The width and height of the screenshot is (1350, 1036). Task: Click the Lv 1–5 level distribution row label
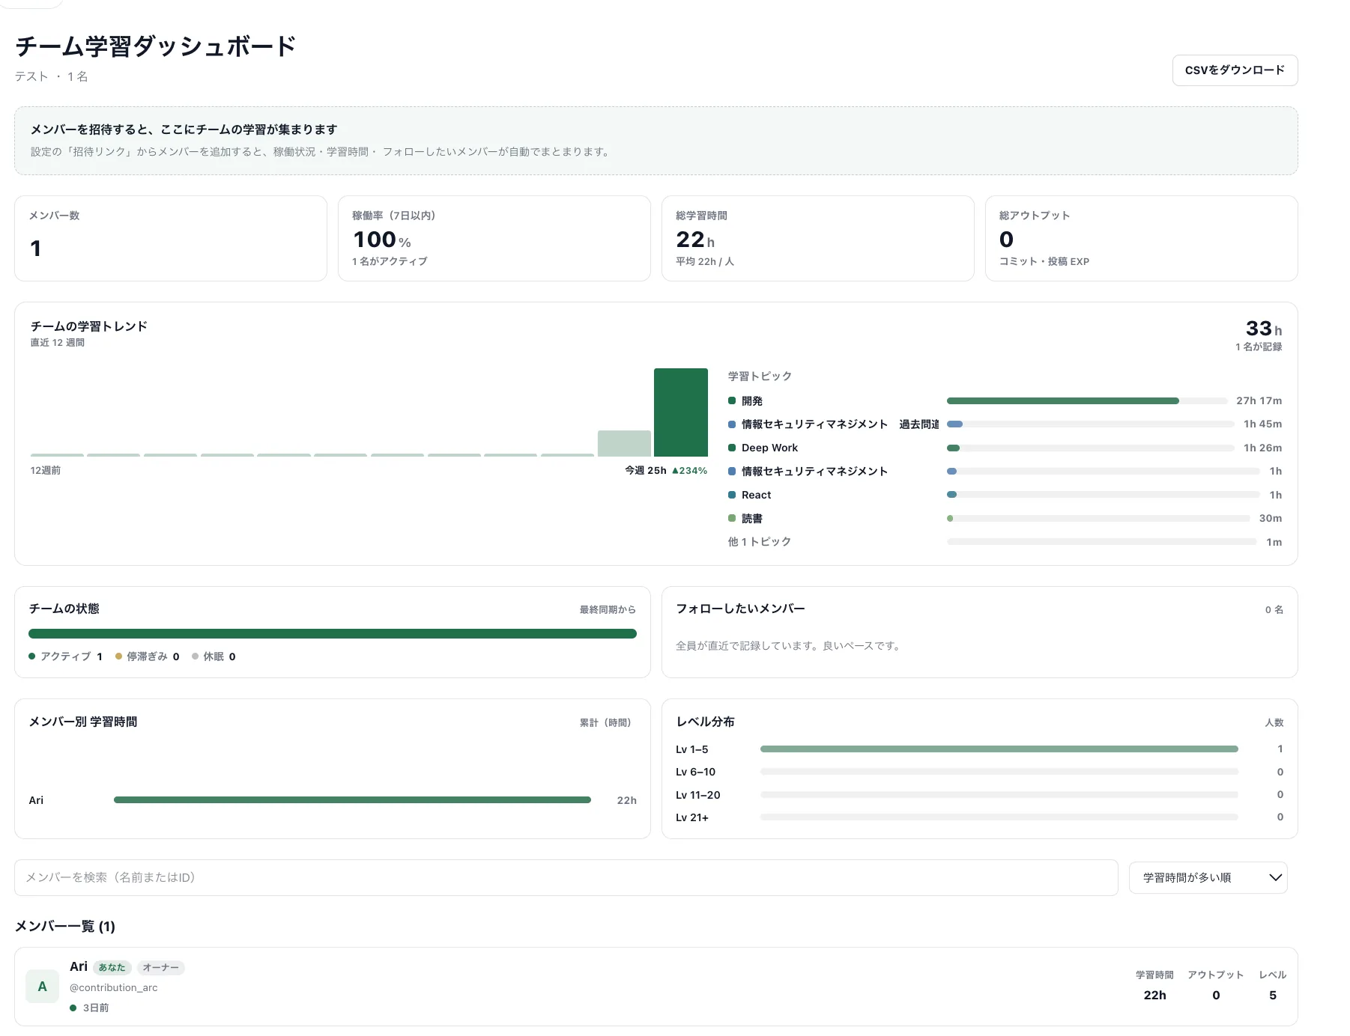(691, 749)
